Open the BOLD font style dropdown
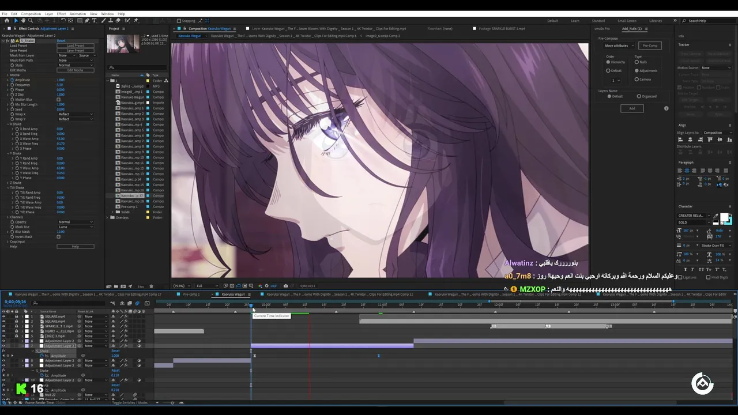The image size is (738, 415). [694, 222]
